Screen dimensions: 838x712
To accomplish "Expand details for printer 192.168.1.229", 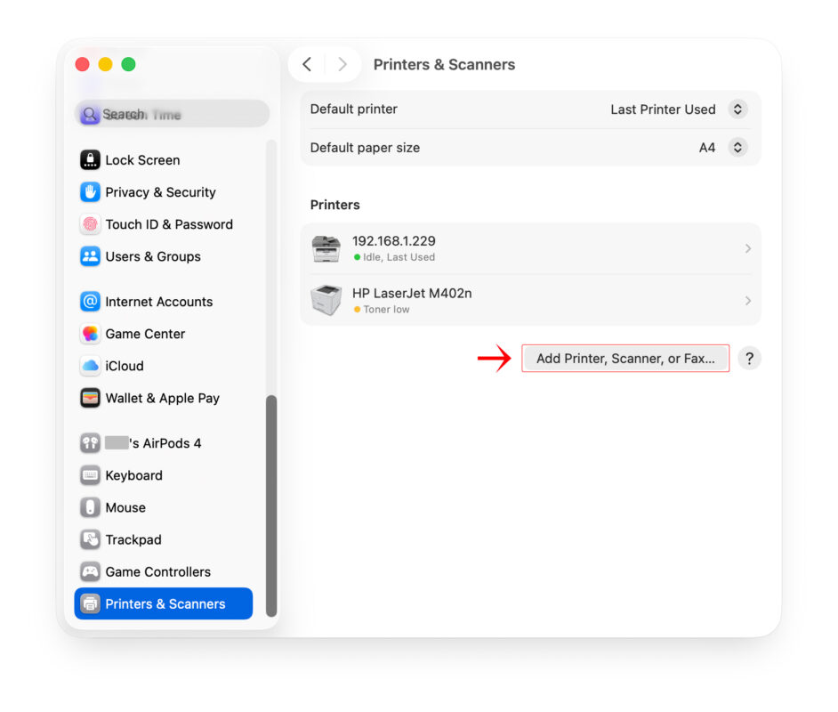I will 747,248.
